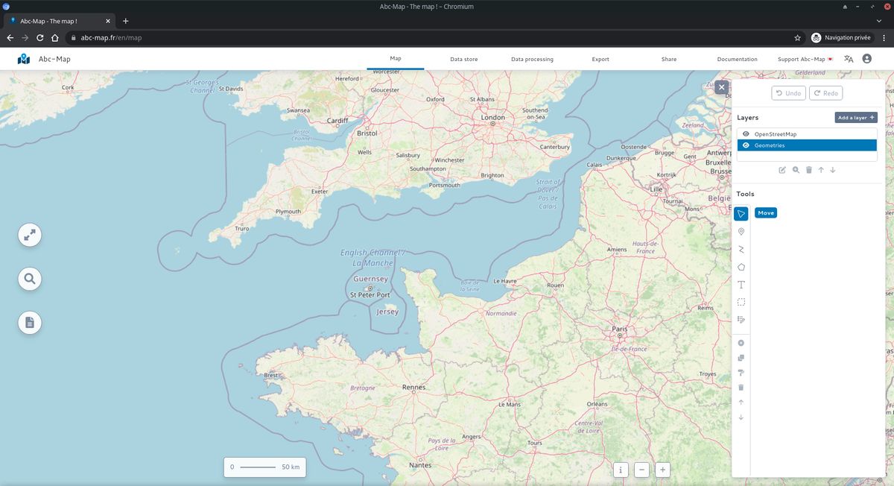This screenshot has width=894, height=486.
Task: Open the Data store tab
Action: 463,59
